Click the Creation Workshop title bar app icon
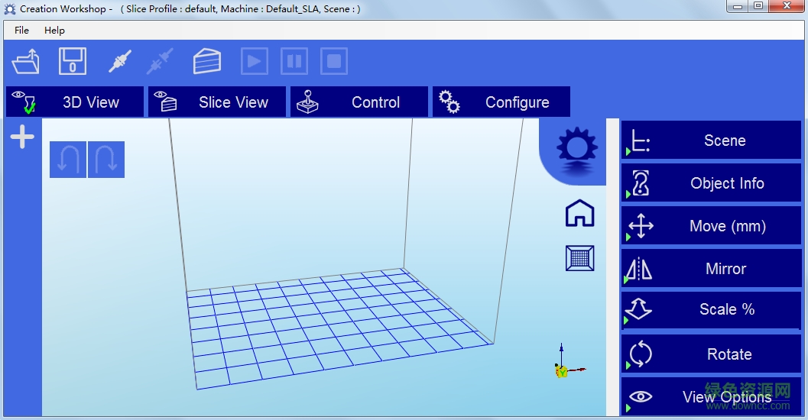The width and height of the screenshot is (808, 420). [x=10, y=8]
